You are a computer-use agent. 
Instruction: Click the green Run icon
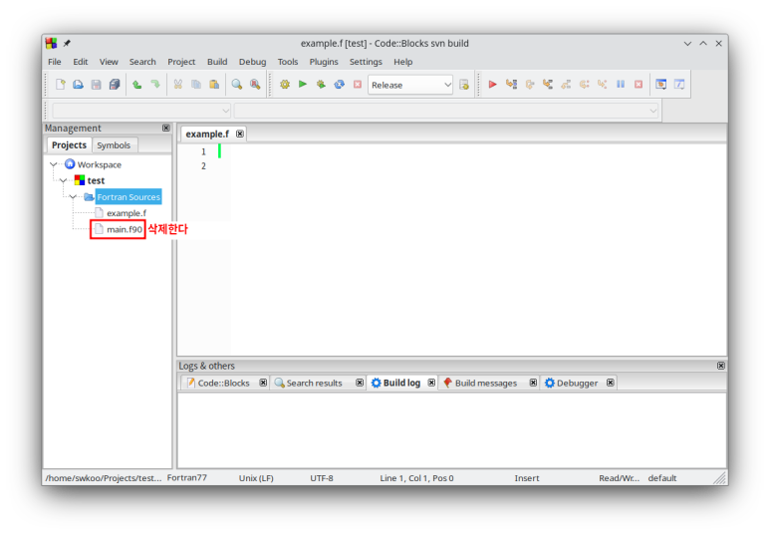click(303, 85)
